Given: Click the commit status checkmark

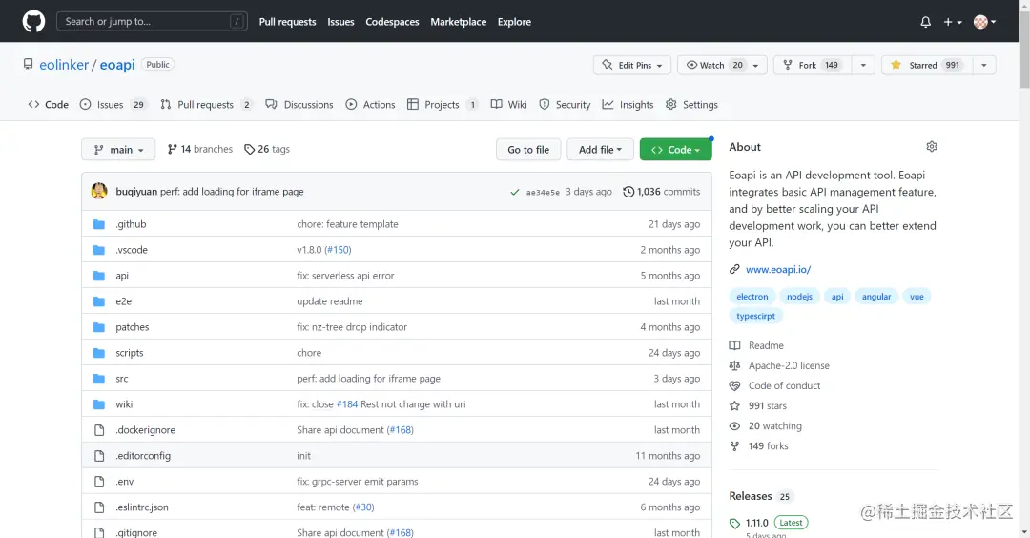Looking at the screenshot, I should [x=514, y=192].
